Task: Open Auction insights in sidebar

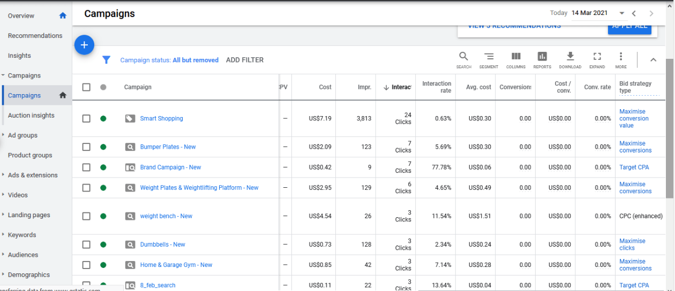Action: 31,116
